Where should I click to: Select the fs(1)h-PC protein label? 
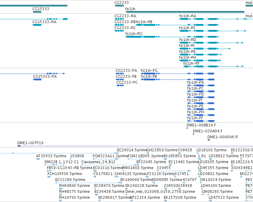tap(195, 88)
